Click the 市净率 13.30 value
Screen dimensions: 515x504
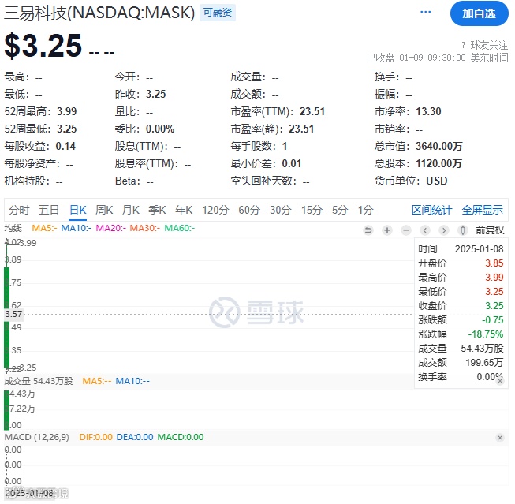coord(428,111)
